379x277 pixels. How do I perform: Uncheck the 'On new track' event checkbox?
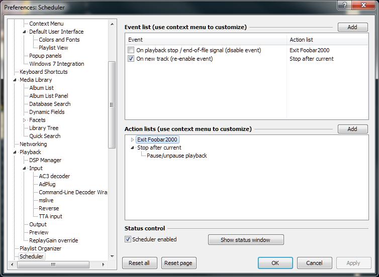click(131, 59)
